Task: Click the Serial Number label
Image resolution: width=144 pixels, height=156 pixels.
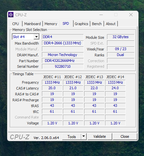Action: coord(28,66)
